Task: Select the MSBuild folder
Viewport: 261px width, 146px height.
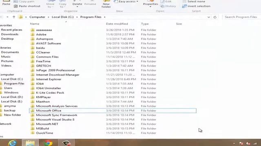Action: 42,129
